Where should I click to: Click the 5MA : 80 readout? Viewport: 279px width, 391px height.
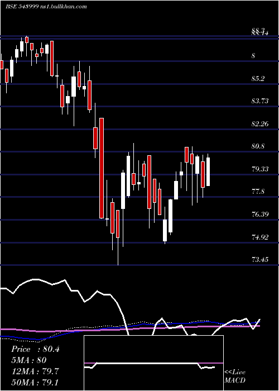[x=28, y=360]
